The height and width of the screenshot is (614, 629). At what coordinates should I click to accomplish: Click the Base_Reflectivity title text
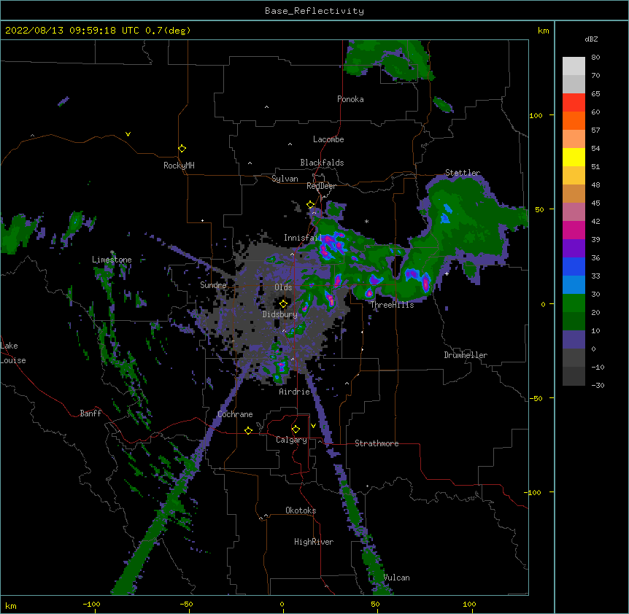[x=314, y=11]
